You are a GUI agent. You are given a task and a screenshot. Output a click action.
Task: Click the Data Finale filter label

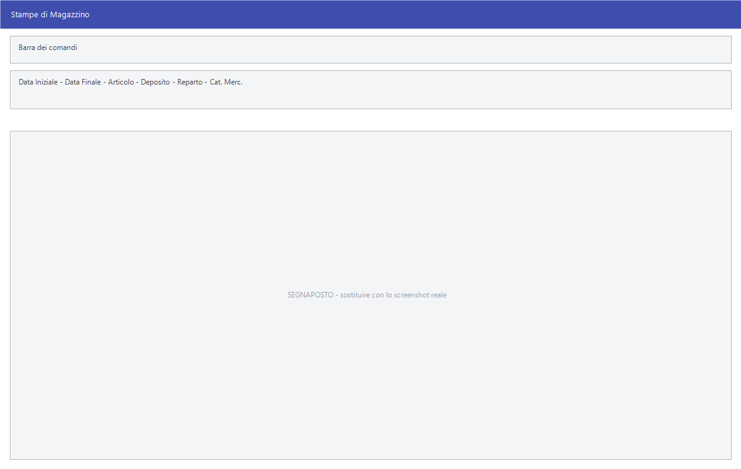[x=83, y=81]
